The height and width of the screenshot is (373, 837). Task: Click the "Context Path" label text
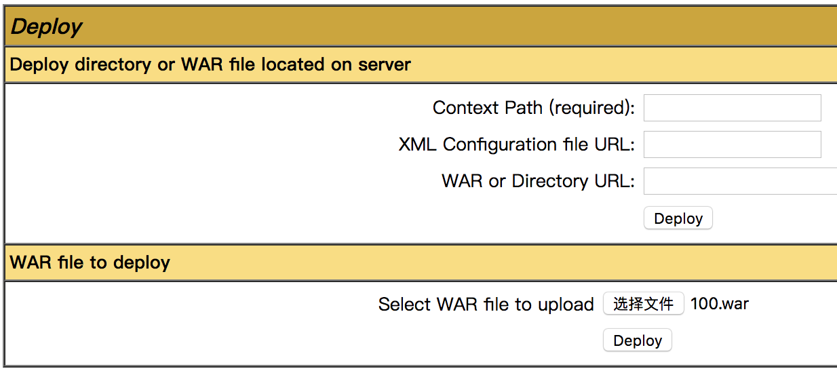click(487, 108)
